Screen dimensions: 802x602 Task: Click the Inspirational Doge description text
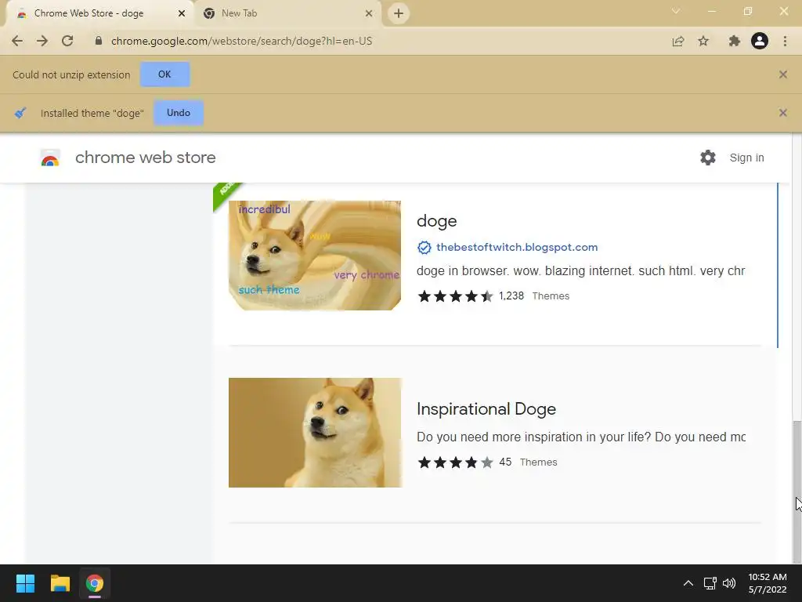[580, 437]
